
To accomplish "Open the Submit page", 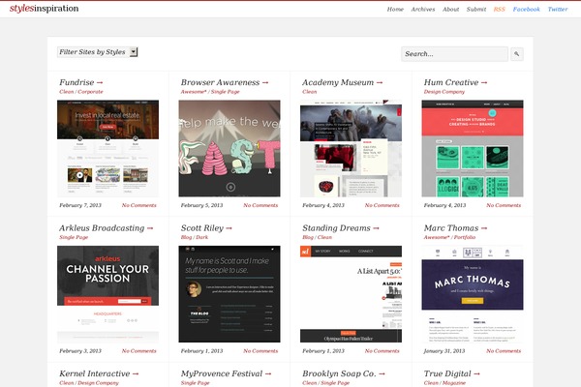I will 476,10.
